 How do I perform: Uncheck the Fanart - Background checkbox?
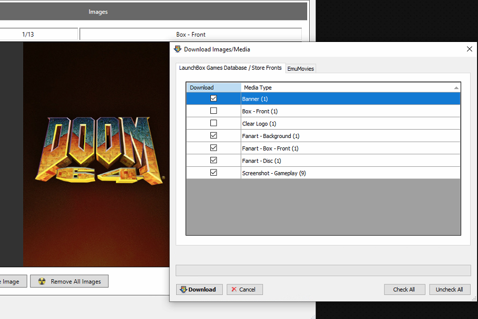(x=213, y=135)
